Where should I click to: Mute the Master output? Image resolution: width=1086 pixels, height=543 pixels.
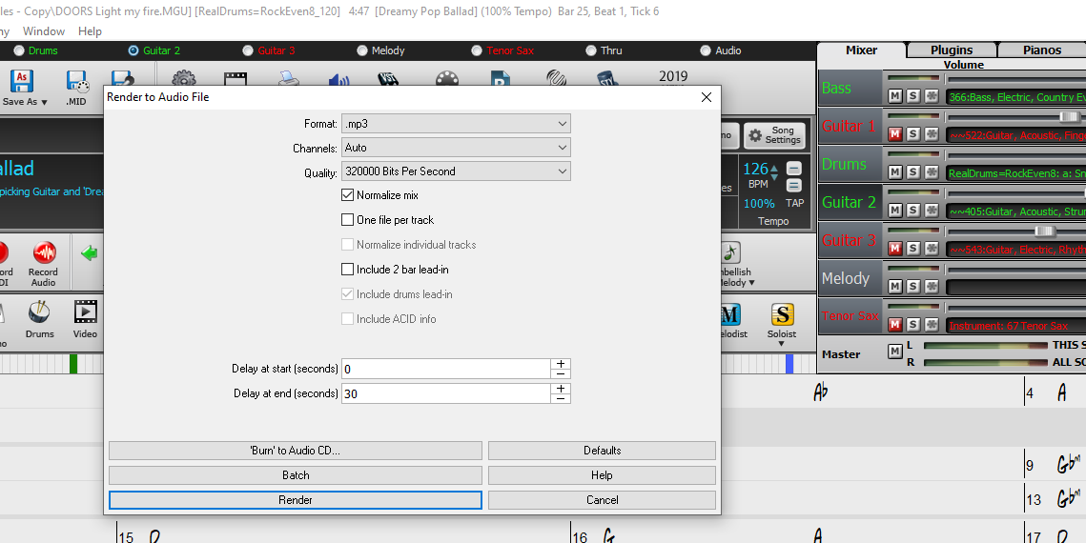pos(895,352)
